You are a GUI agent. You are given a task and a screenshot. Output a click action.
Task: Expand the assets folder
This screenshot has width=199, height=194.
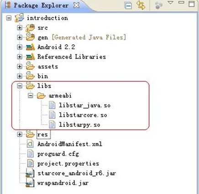[x=20, y=67]
